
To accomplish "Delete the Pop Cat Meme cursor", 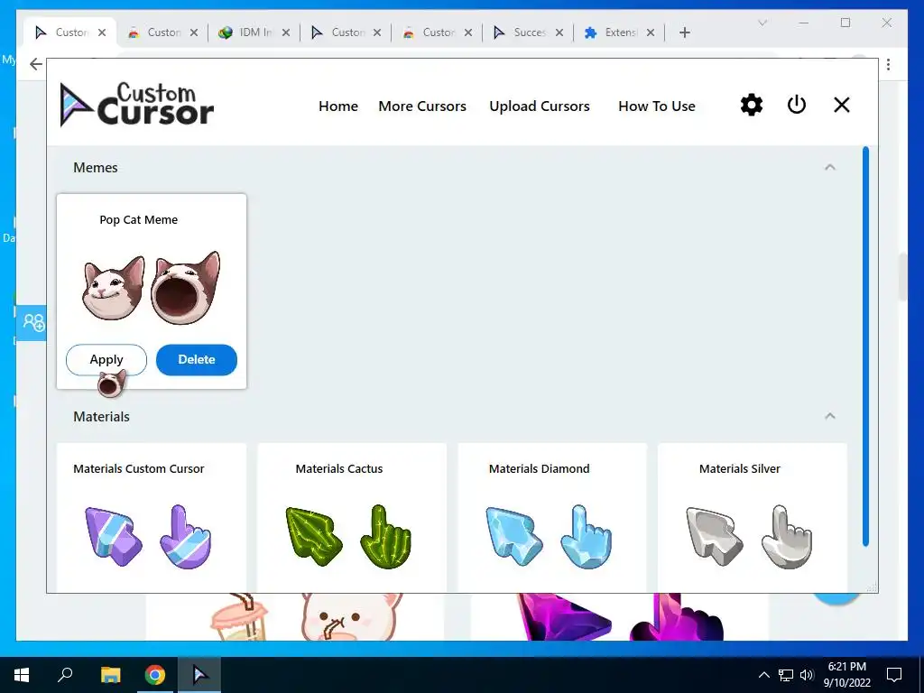I will 196,359.
